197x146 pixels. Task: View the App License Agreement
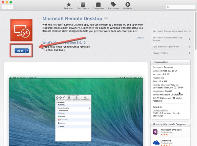[166, 47]
